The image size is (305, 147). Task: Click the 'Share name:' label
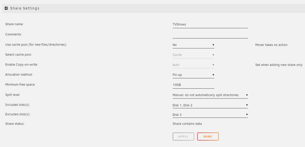14,24
